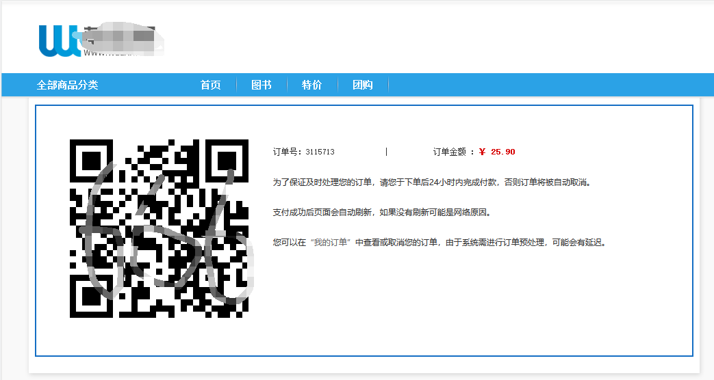Go to 首页 in navigation bar
Screen dimensions: 714x380
point(211,85)
